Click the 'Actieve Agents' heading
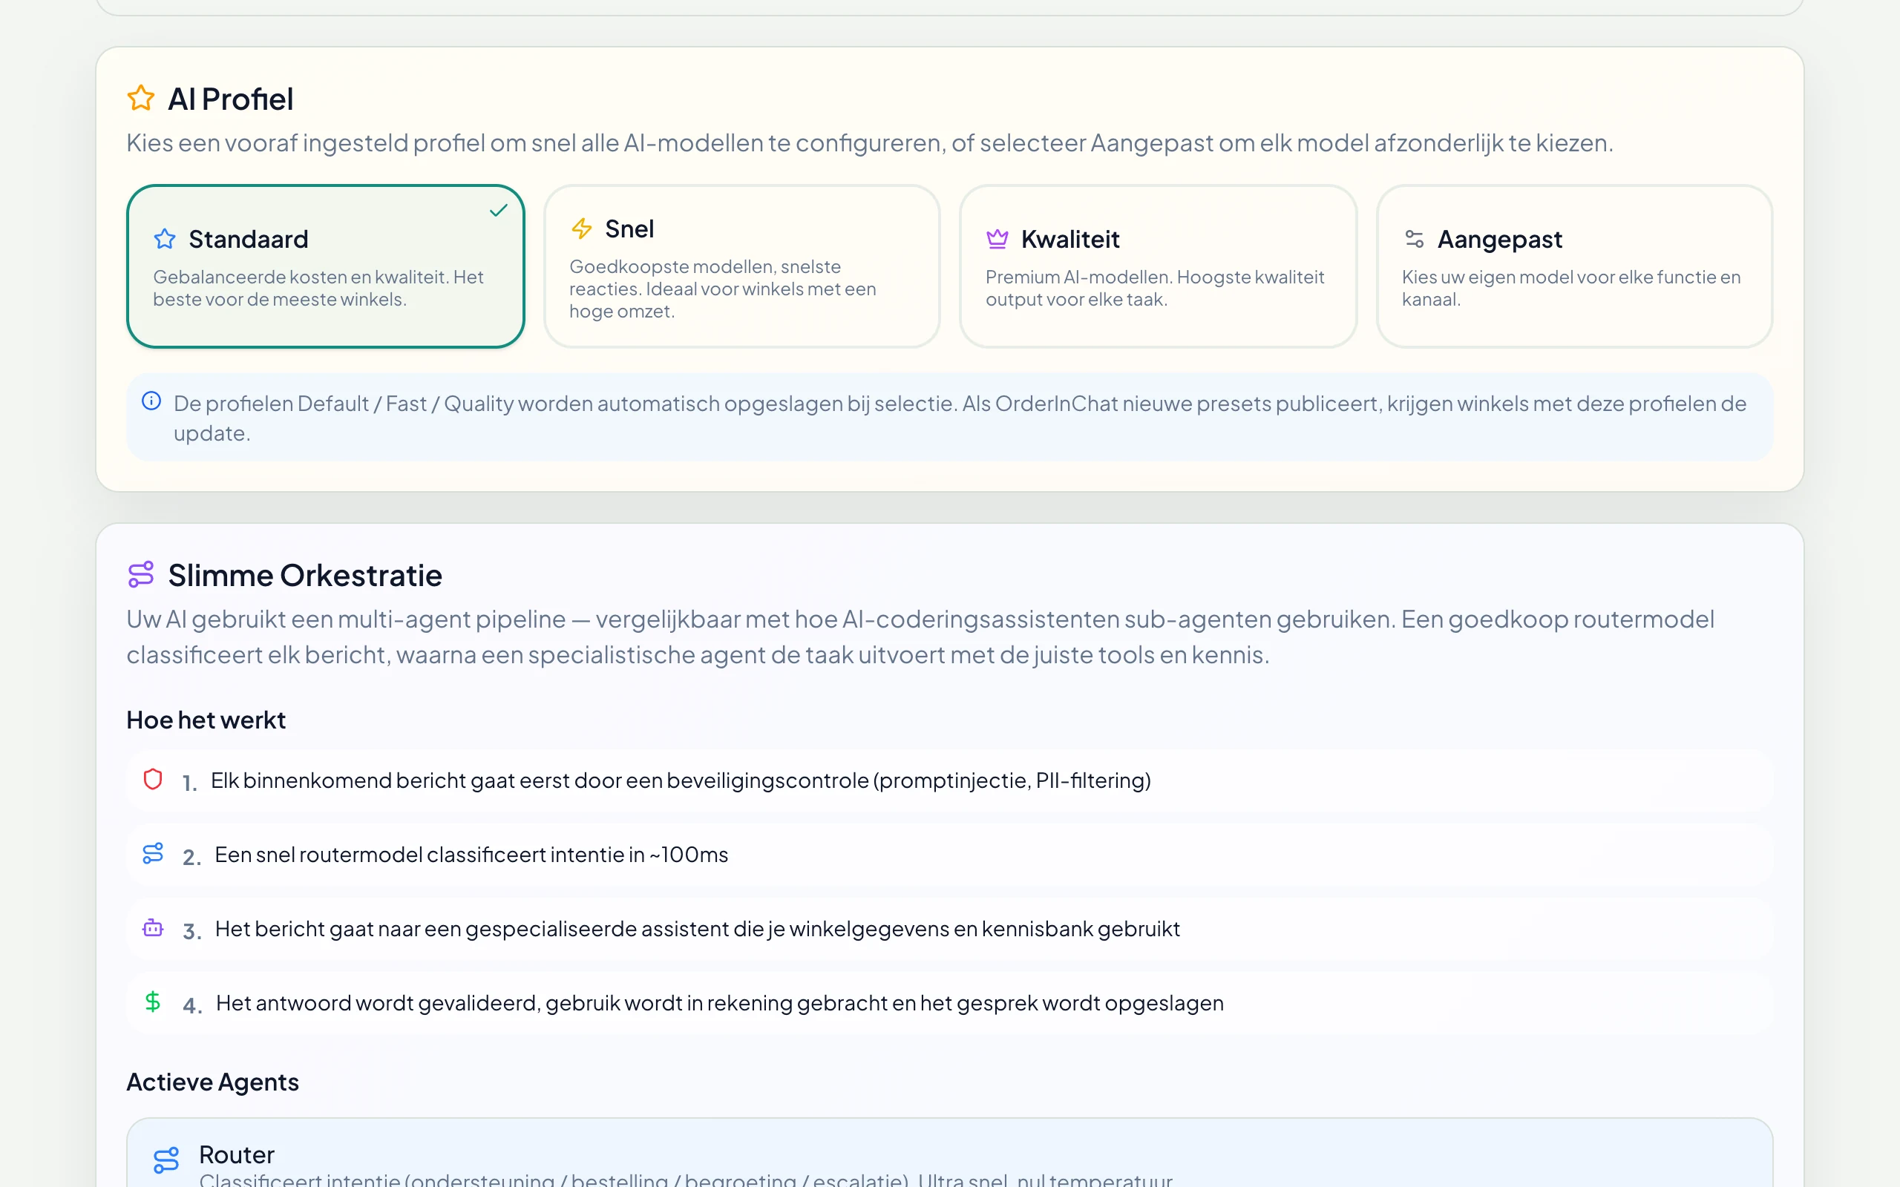Screen dimensions: 1900x1187 click(x=213, y=1082)
